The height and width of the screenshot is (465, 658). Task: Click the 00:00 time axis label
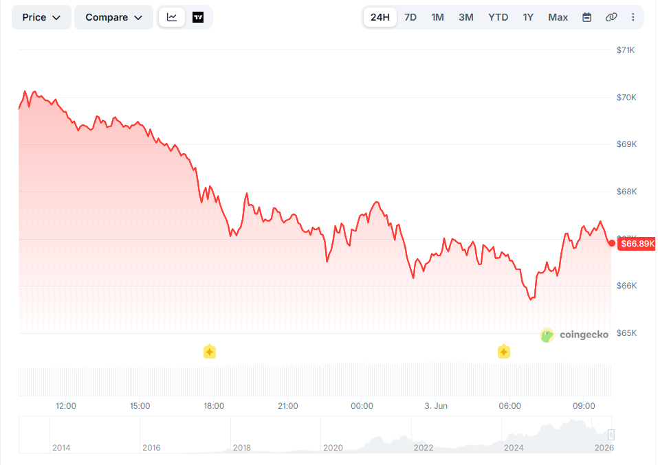[362, 406]
